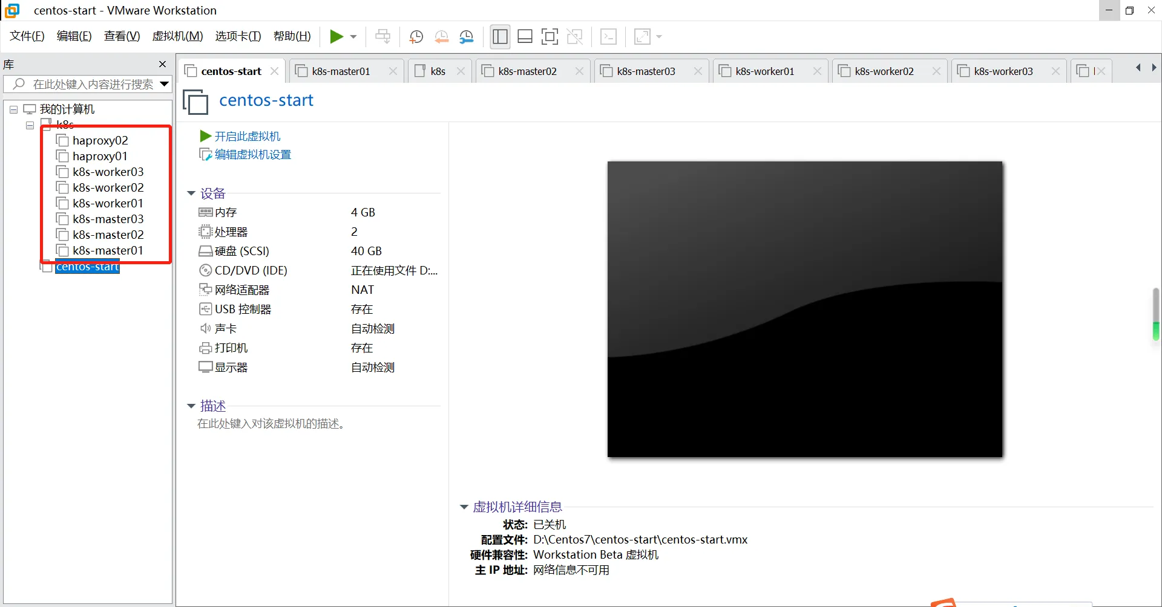1162x607 pixels.
Task: Revert virtual machine to snapshot icon
Action: click(441, 37)
